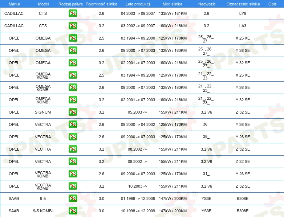The width and height of the screenshot is (284, 217).
Task: Click the fuel icon in the Saab 9-5 sedan row
Action: (x=73, y=198)
